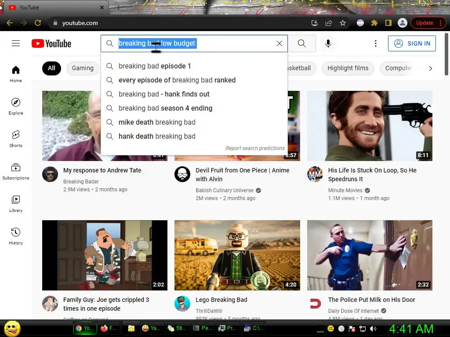The height and width of the screenshot is (337, 450).
Task: Click the Minute Movies channel name
Action: click(345, 190)
